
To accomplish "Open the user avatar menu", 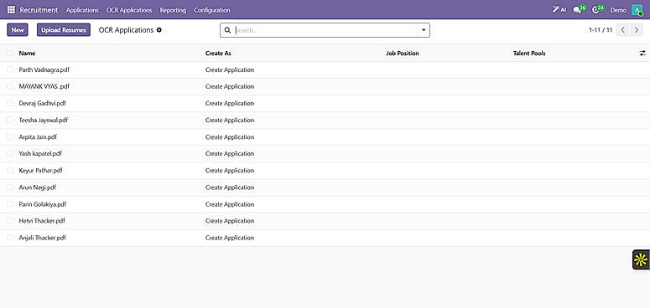I will point(637,10).
